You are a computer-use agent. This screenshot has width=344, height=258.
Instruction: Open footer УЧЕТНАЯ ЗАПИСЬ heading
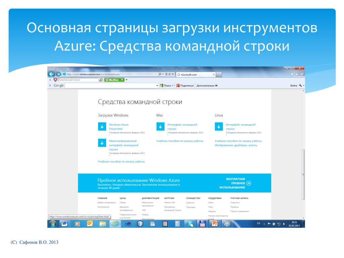[239, 198]
